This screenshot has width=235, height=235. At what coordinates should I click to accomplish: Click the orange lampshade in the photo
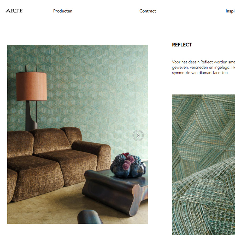tap(31, 86)
